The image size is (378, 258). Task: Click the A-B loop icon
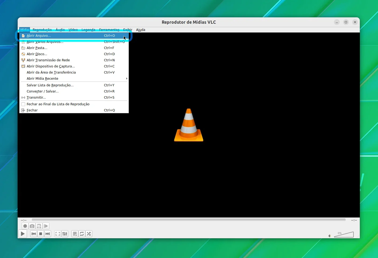pos(39,226)
